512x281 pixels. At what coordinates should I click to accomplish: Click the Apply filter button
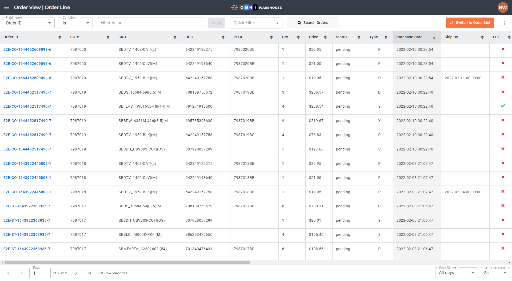point(217,23)
